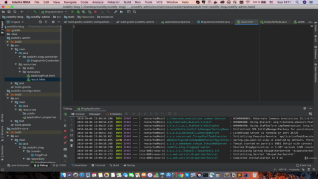Navigate back with left arrow icon
Image resolution: width=318 pixels, height=179 pixels.
pyautogui.click(x=22, y=12)
